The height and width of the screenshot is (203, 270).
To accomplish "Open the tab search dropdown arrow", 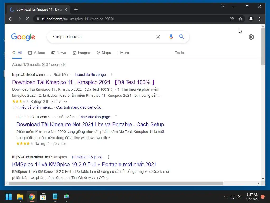I will click(223, 7).
